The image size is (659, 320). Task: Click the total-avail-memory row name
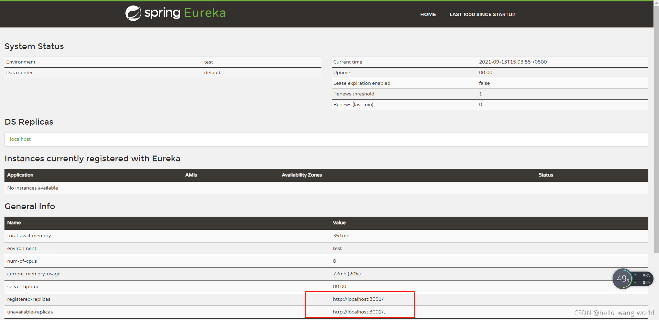point(29,236)
